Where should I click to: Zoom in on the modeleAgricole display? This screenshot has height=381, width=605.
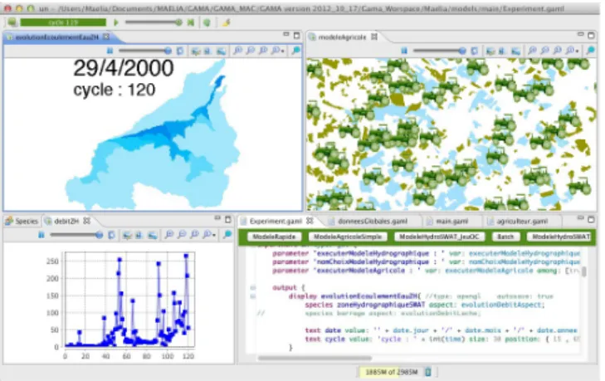point(532,51)
